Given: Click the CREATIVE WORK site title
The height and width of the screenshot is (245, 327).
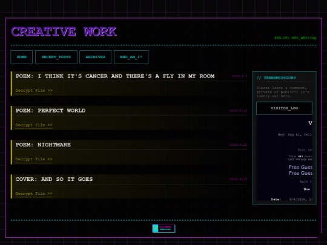Looking at the screenshot, I should point(64,31).
